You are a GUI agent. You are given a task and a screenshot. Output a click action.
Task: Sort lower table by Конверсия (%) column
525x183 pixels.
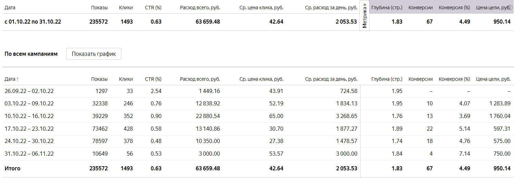pyautogui.click(x=454, y=79)
